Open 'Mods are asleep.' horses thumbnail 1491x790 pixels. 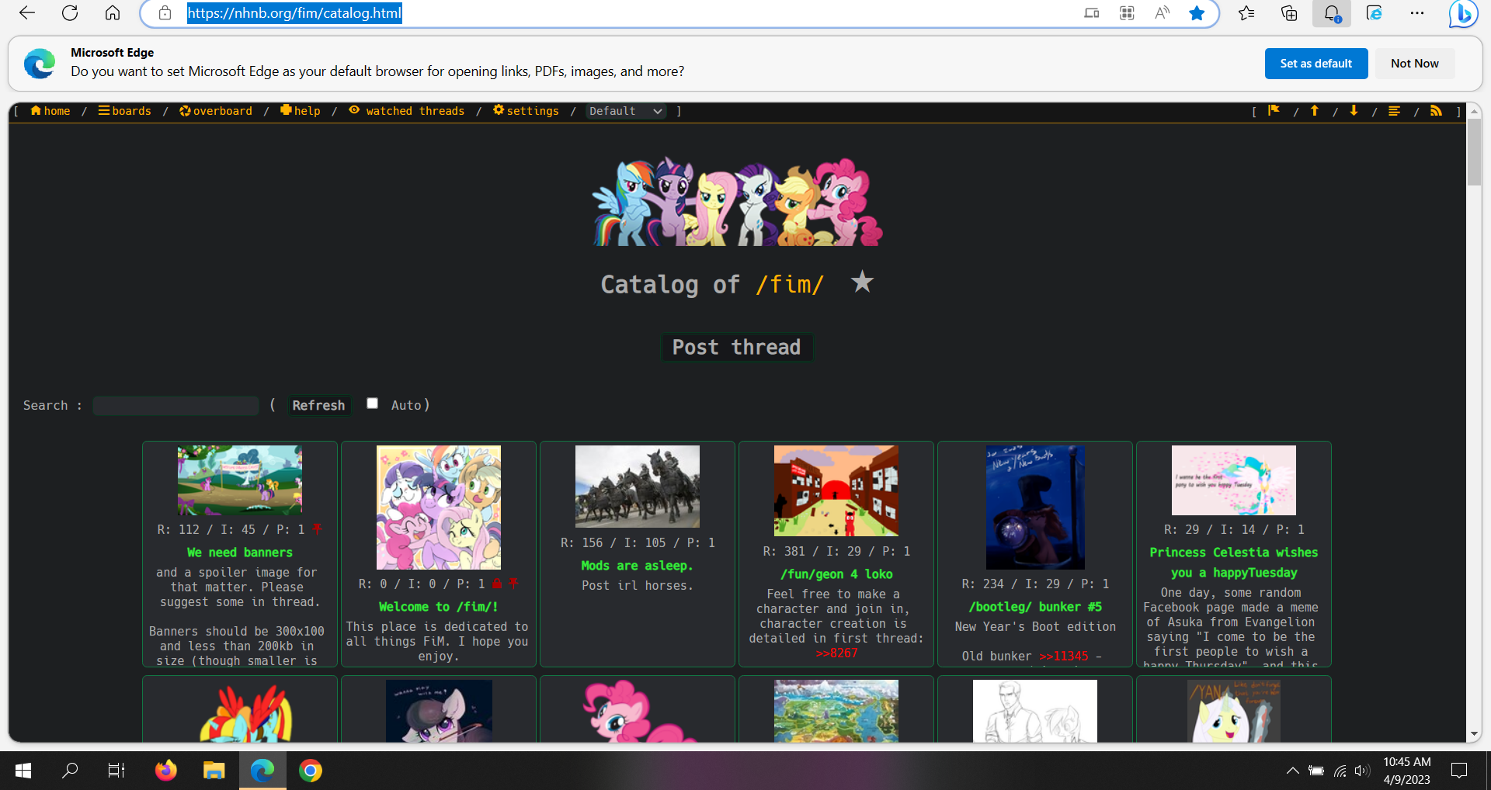pyautogui.click(x=638, y=487)
